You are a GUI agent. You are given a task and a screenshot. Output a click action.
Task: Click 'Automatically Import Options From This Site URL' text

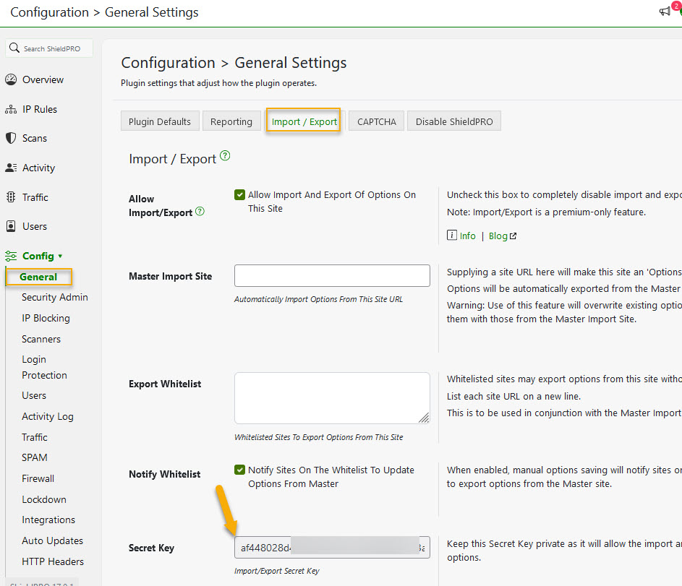click(318, 299)
